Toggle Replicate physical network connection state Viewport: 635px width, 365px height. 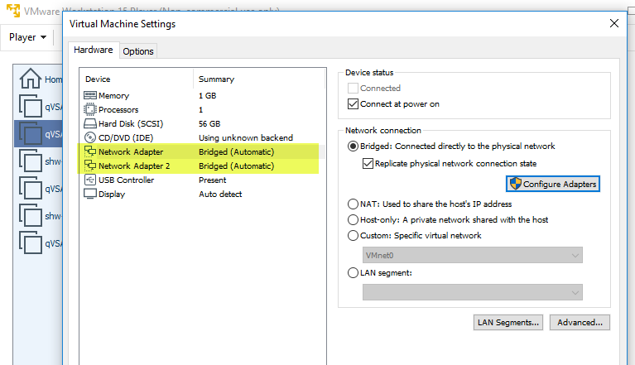click(x=368, y=164)
